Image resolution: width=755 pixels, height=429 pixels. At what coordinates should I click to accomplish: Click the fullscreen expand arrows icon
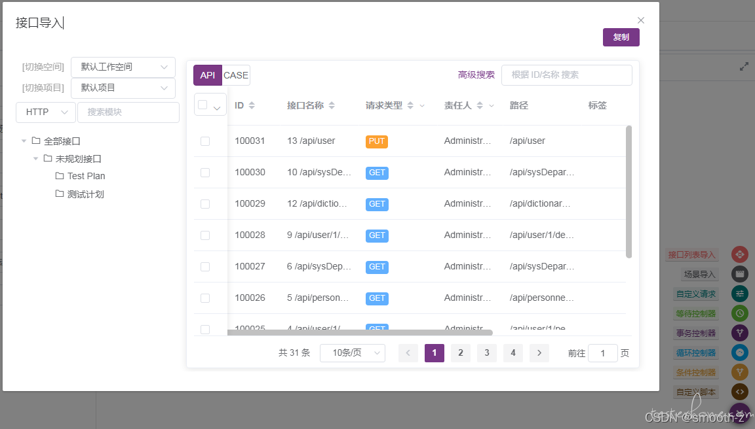[744, 66]
